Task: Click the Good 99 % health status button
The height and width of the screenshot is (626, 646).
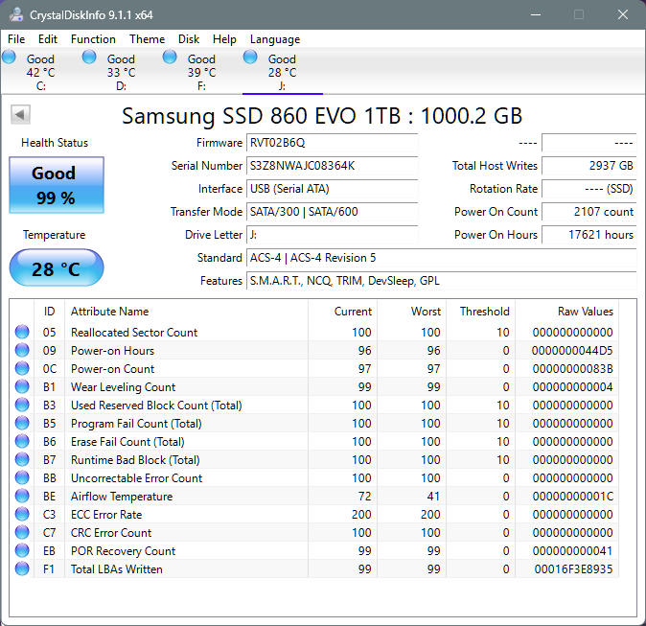Action: pyautogui.click(x=56, y=185)
